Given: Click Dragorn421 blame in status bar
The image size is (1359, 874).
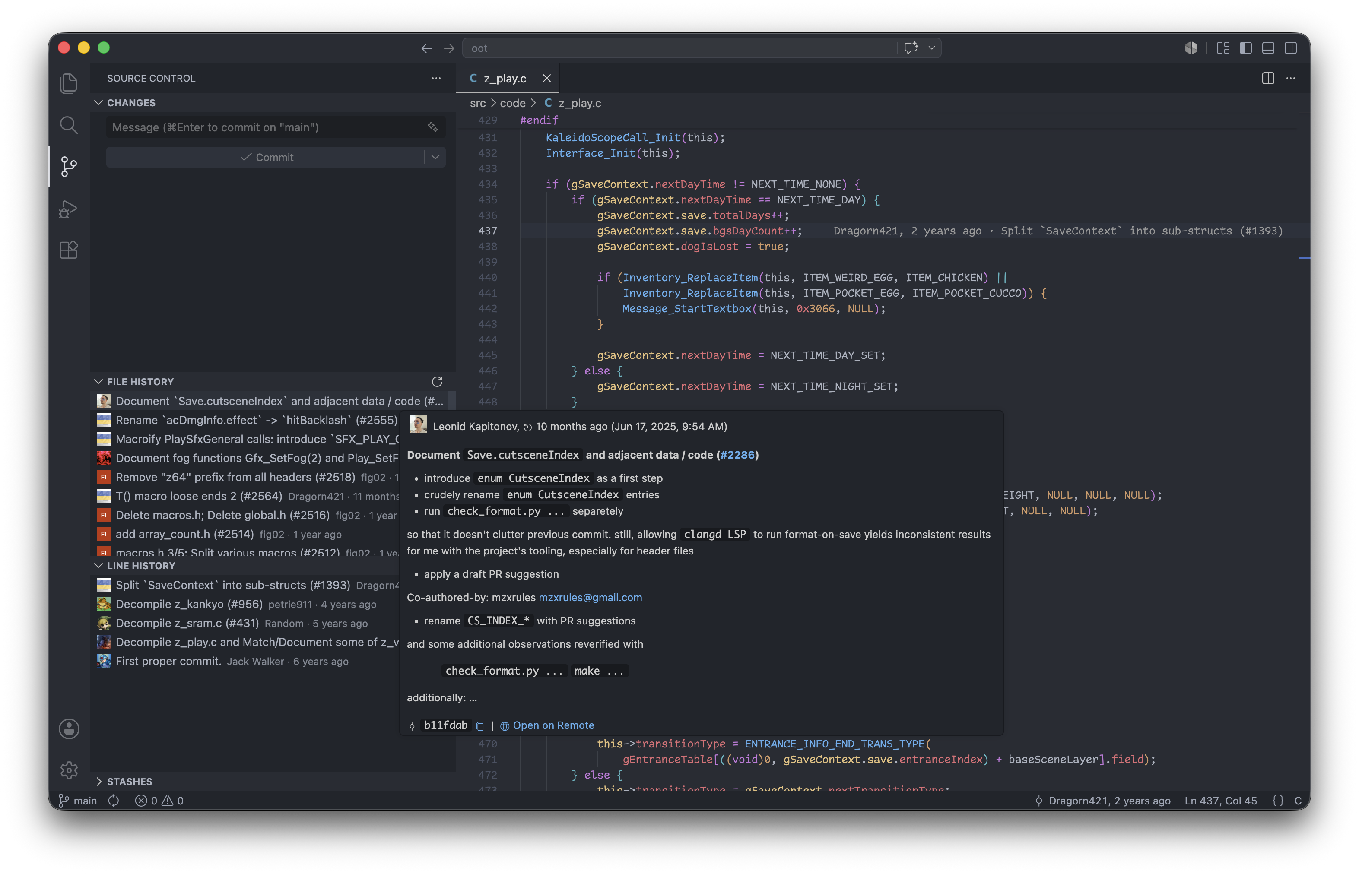Looking at the screenshot, I should pos(1102,800).
